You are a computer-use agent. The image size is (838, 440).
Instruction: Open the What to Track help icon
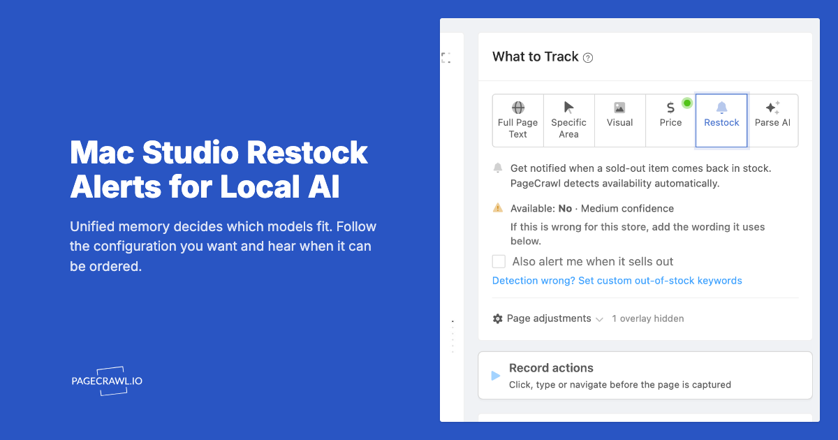(x=588, y=58)
